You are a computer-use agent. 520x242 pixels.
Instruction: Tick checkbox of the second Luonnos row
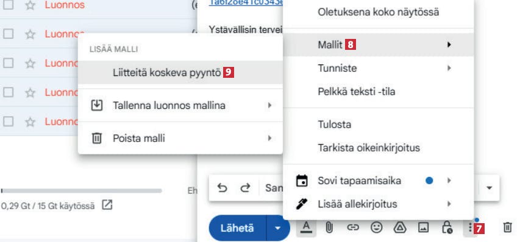coord(8,34)
